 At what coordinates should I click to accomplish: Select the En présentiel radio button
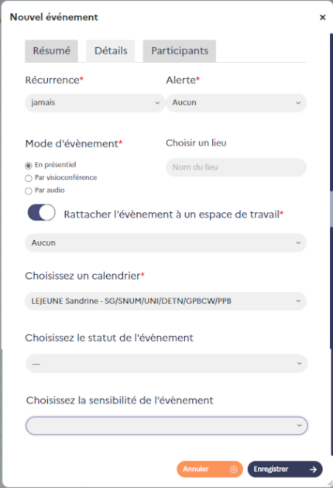tap(29, 166)
